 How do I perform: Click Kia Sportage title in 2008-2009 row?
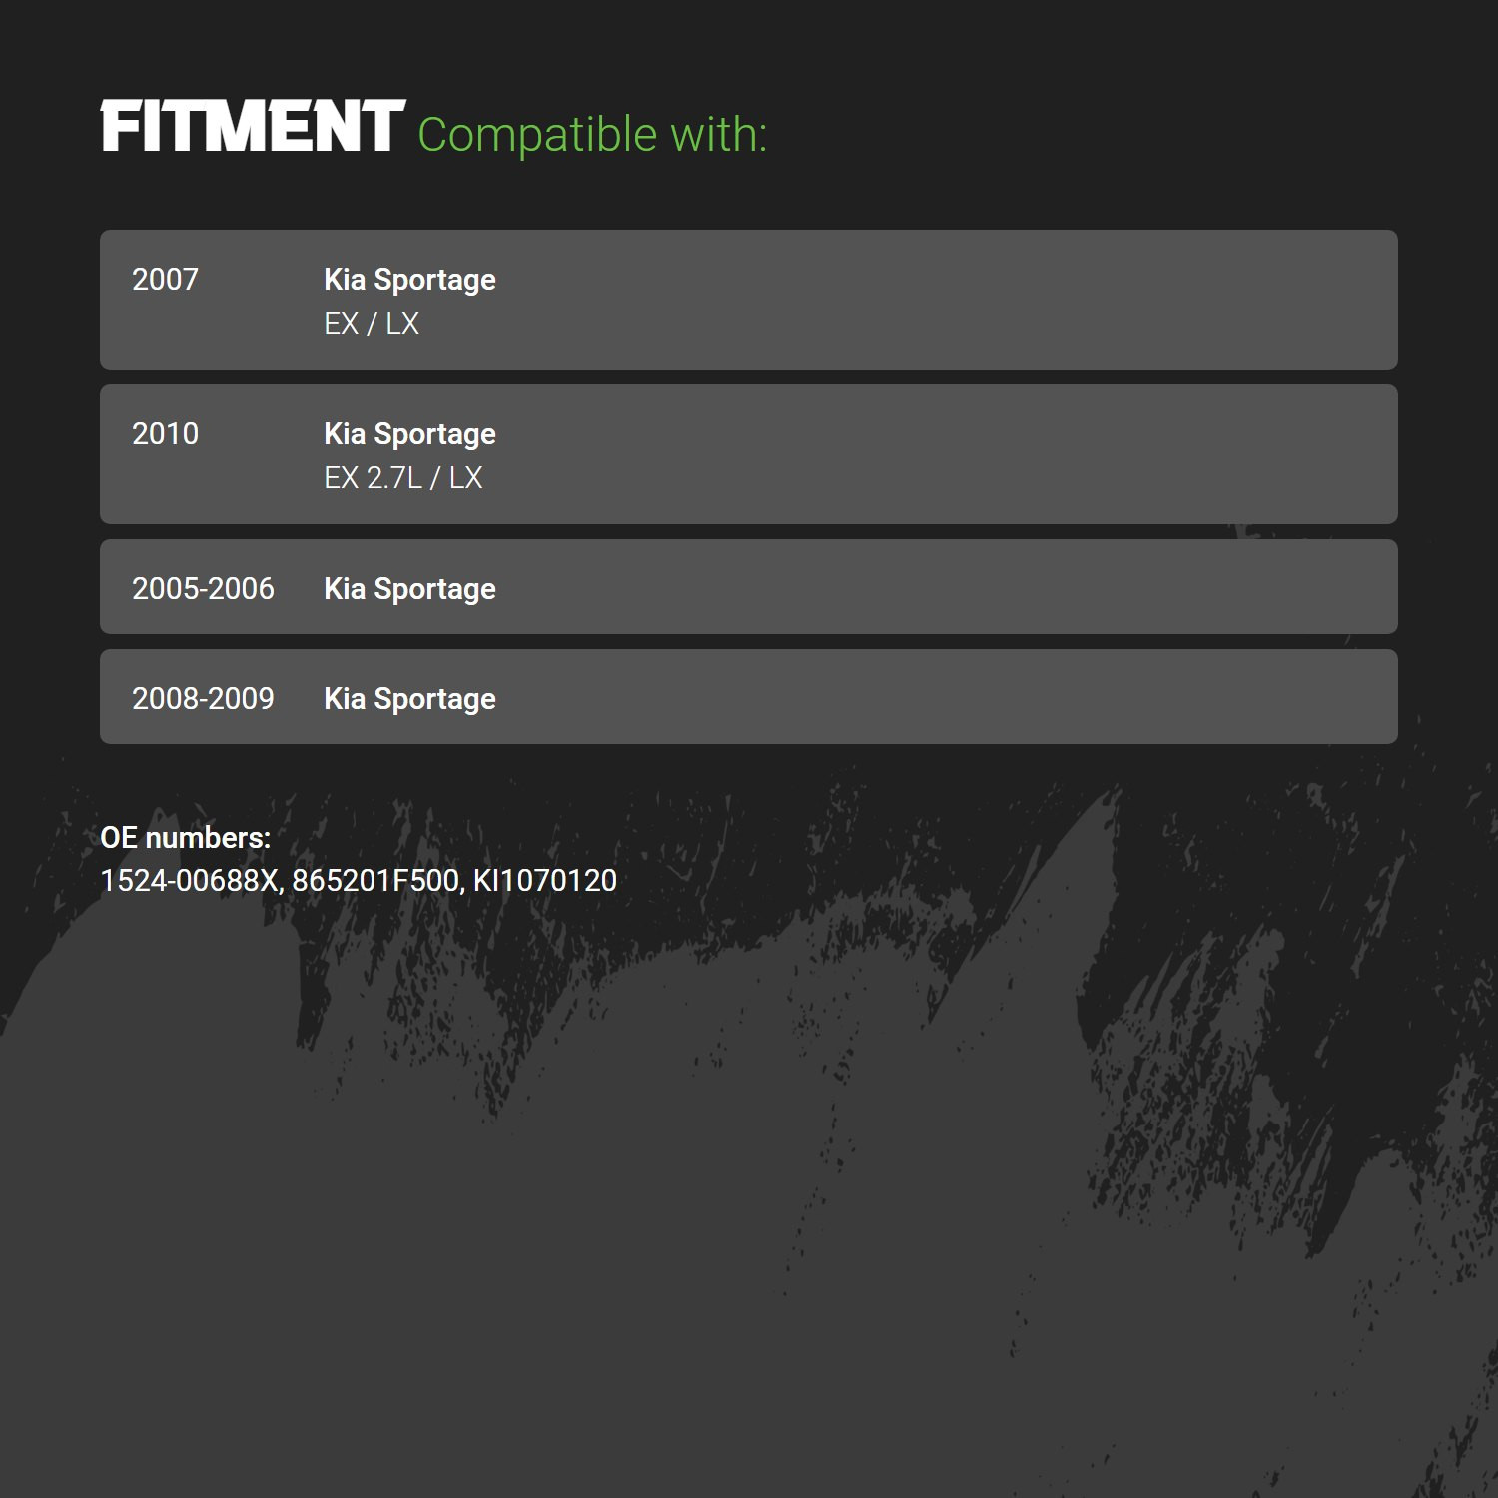point(409,700)
